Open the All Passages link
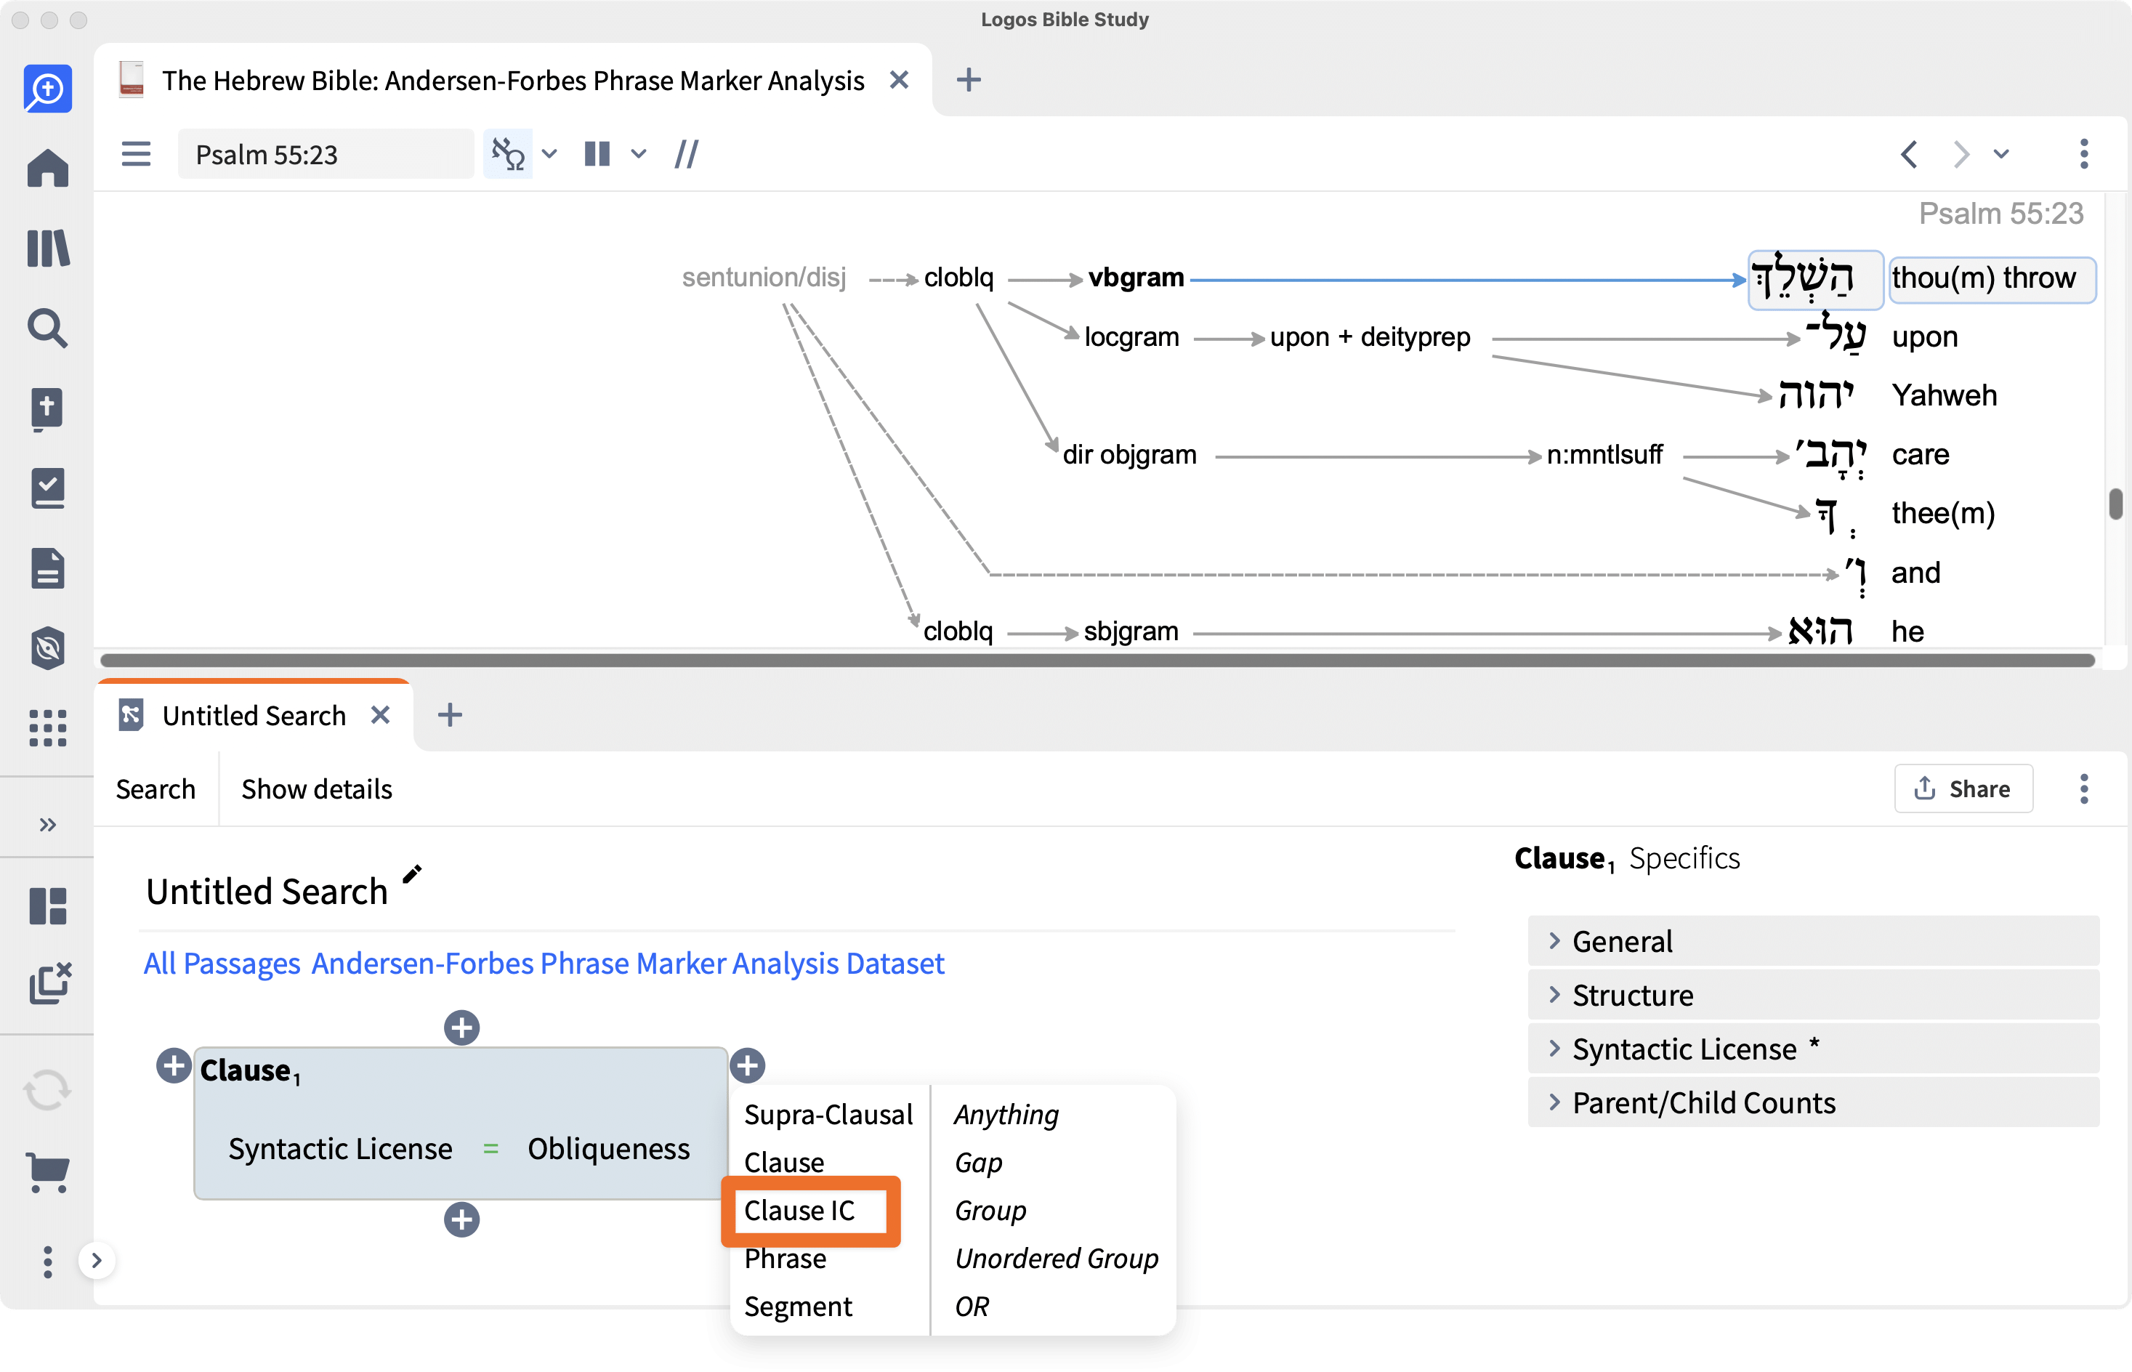2132x1372 pixels. click(222, 964)
